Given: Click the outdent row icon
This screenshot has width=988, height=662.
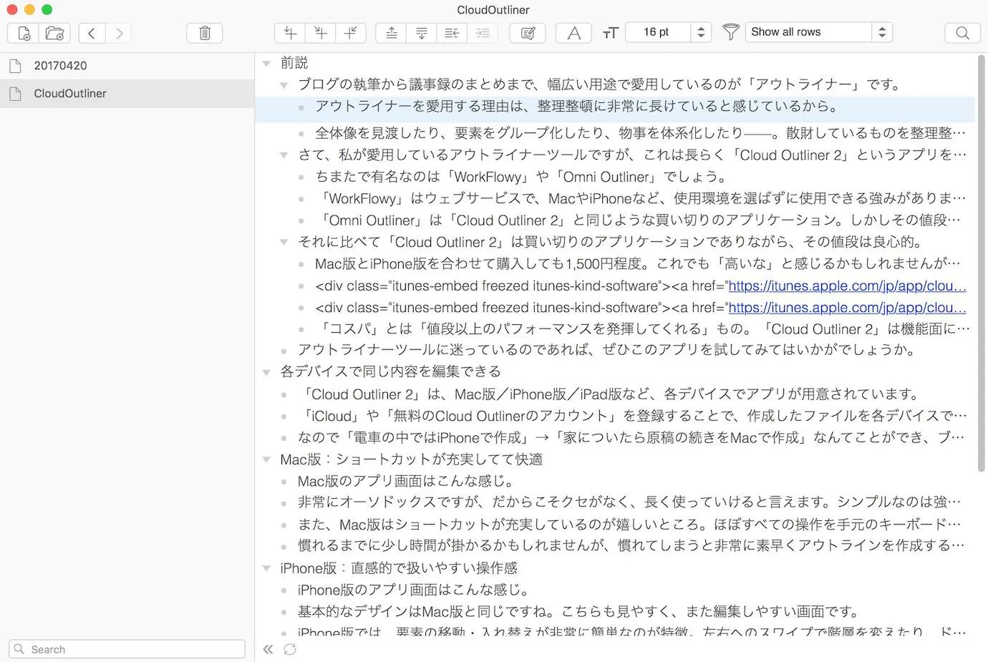Looking at the screenshot, I should tap(452, 33).
